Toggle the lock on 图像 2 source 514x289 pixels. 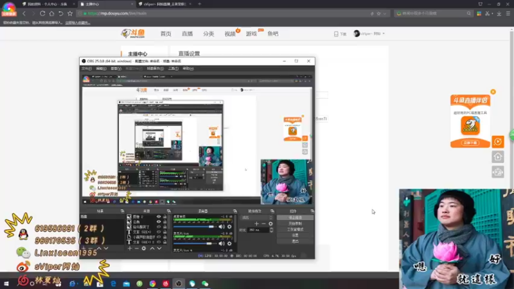tap(165, 216)
